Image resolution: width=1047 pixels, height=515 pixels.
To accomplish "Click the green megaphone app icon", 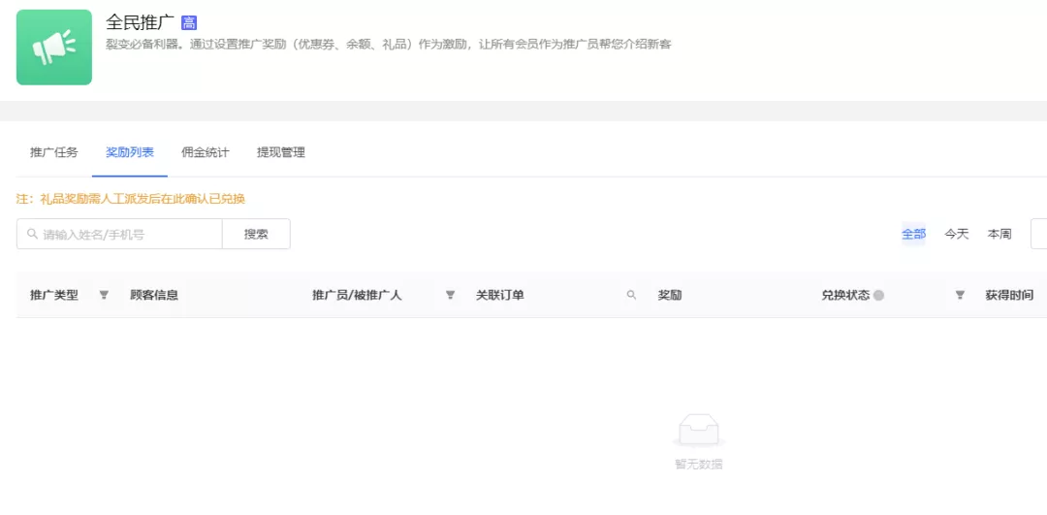I will (54, 48).
